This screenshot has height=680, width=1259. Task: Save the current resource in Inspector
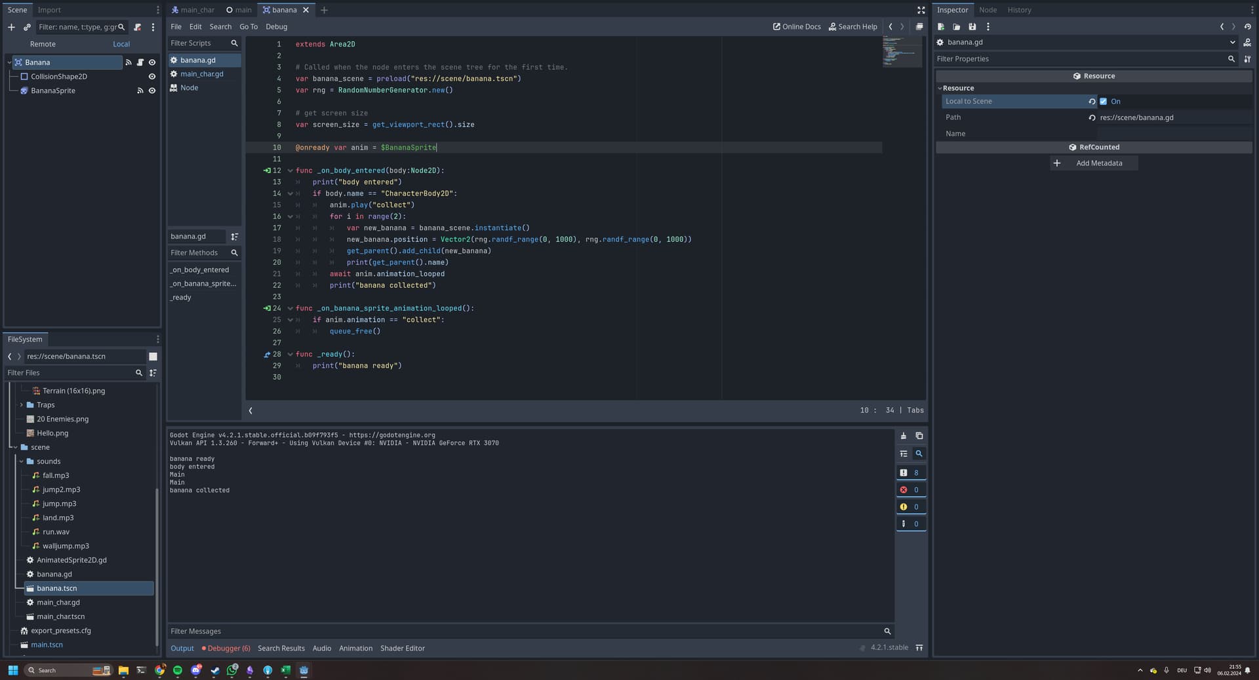point(972,27)
